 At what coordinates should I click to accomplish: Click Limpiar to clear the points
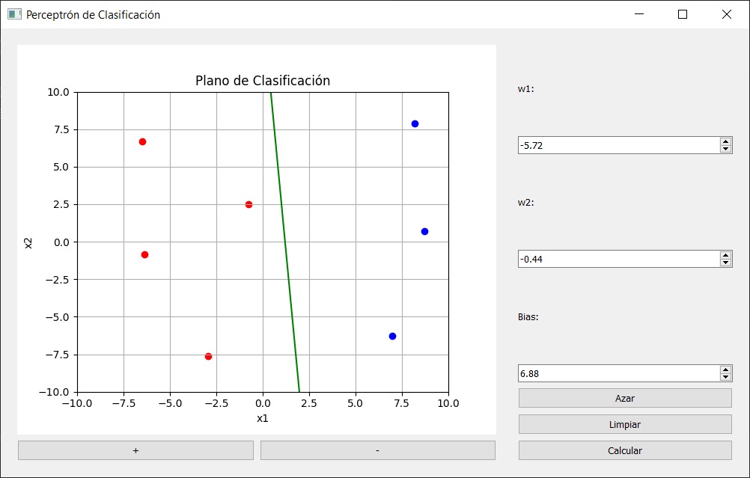624,424
